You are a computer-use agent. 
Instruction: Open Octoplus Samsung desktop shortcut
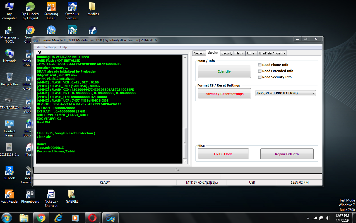(72, 11)
